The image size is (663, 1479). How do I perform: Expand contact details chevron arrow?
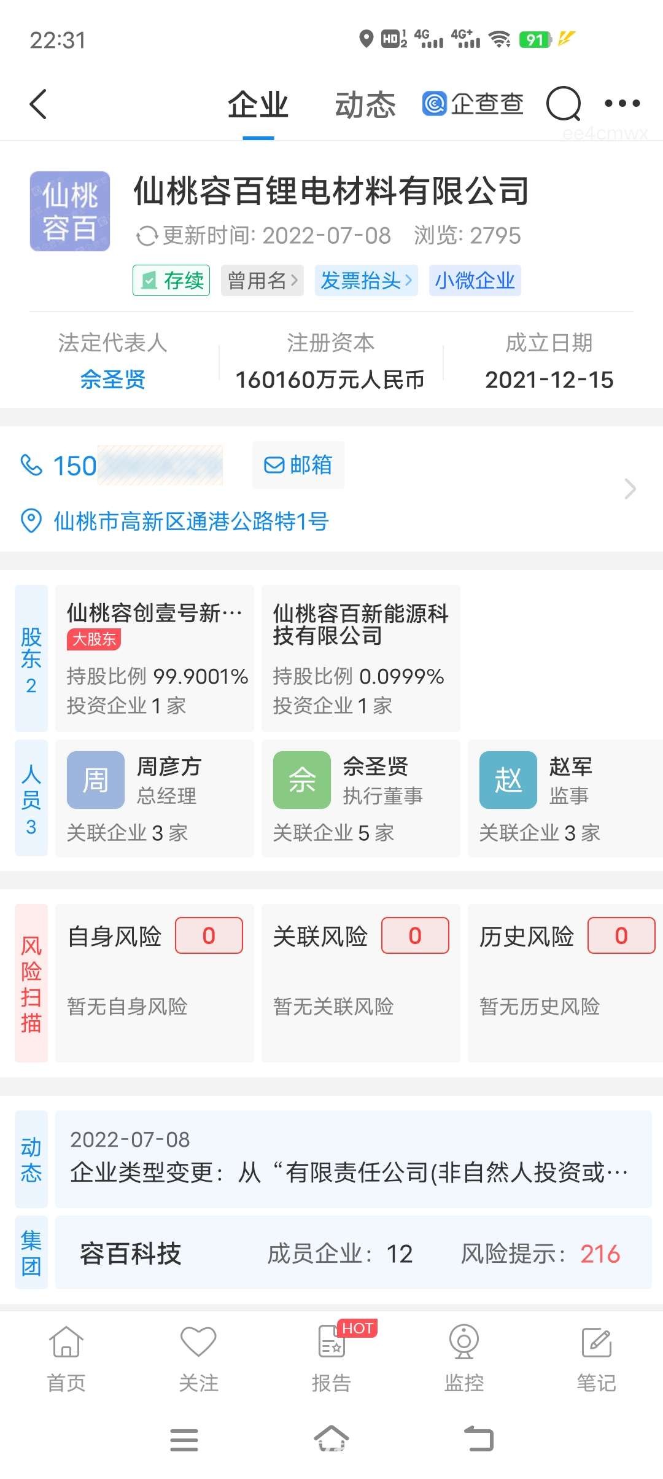(x=630, y=489)
